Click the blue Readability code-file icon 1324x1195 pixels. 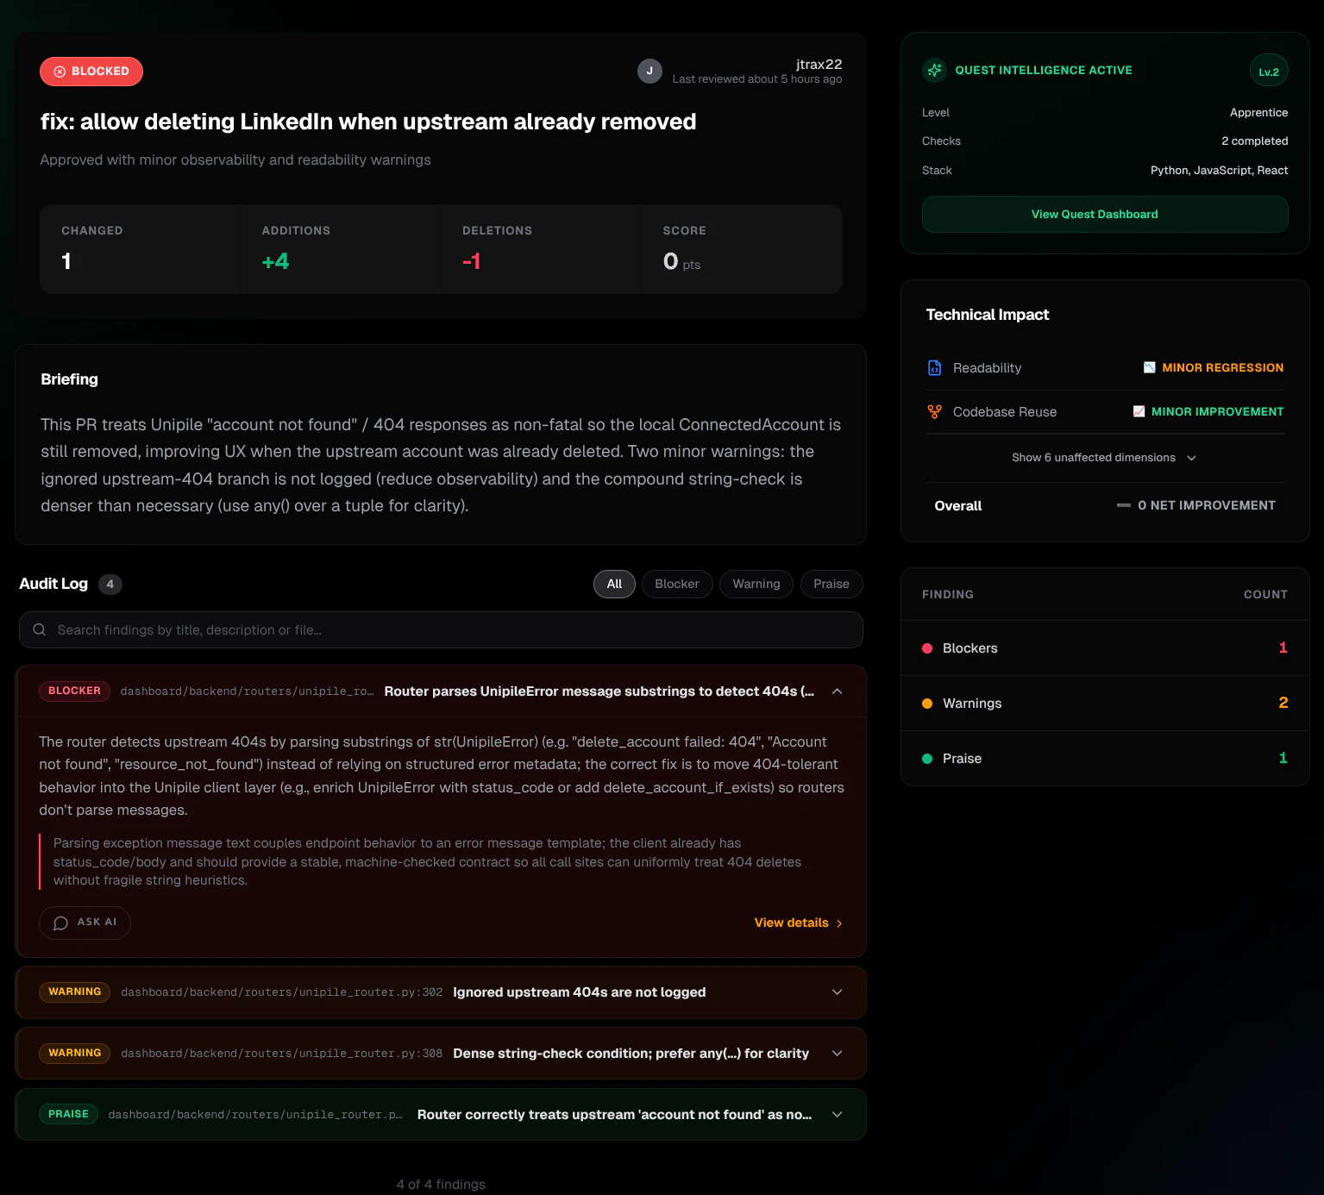coord(935,367)
